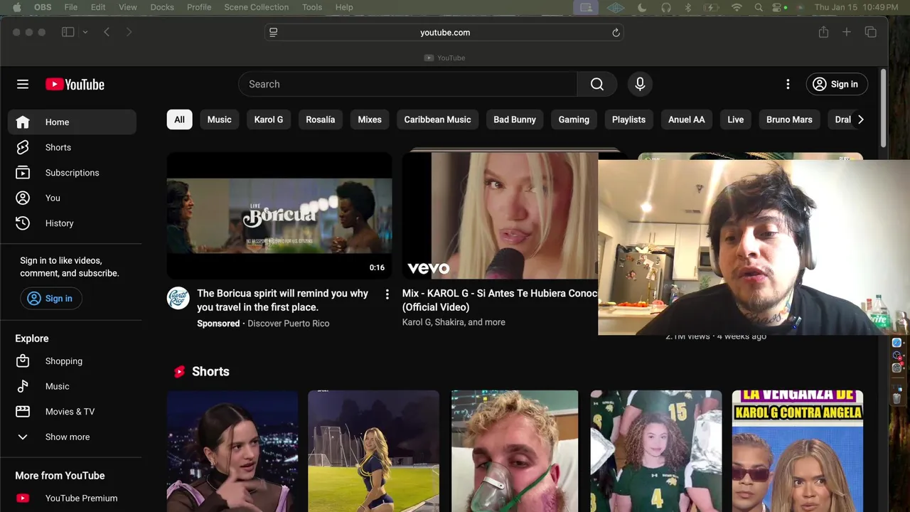Show more filter chips with right arrow
The width and height of the screenshot is (910, 512).
860,119
